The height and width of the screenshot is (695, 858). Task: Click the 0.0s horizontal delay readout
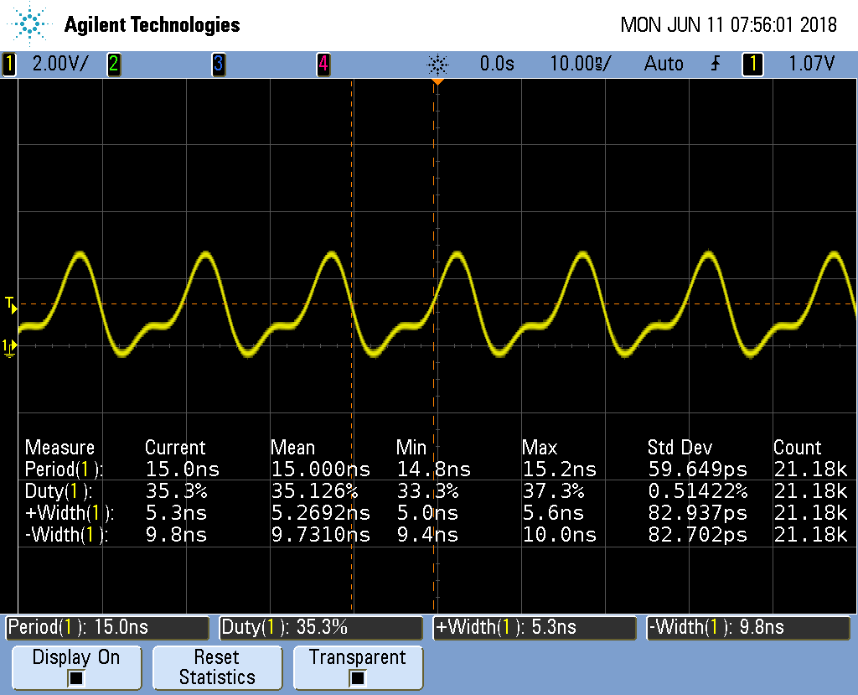497,63
